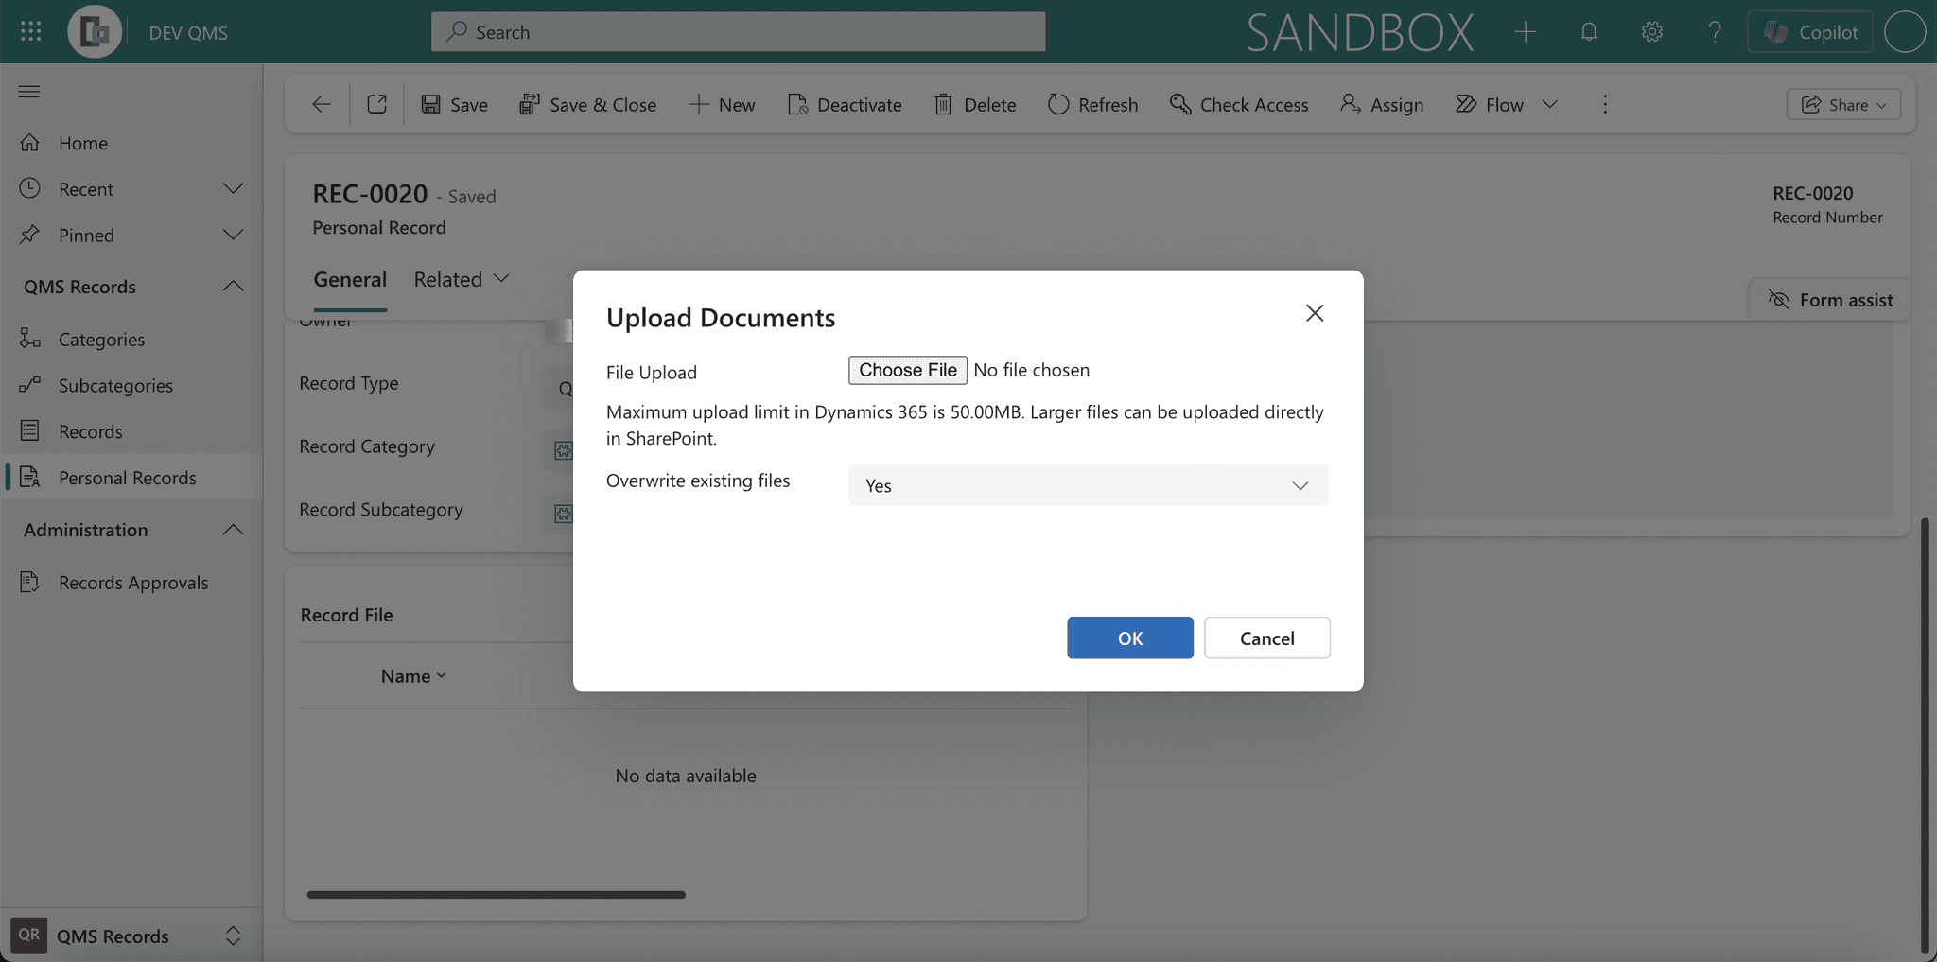The image size is (1937, 962).
Task: Click Cancel in Upload Documents dialog
Action: pyautogui.click(x=1267, y=638)
